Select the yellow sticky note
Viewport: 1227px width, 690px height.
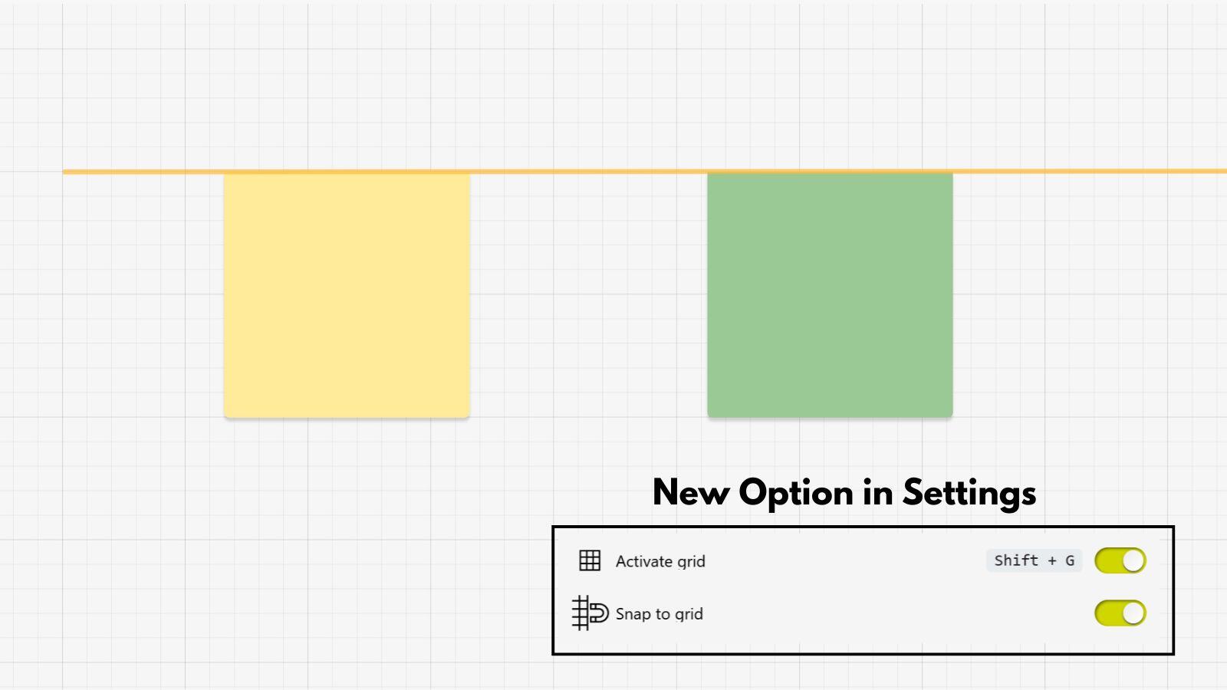[346, 295]
